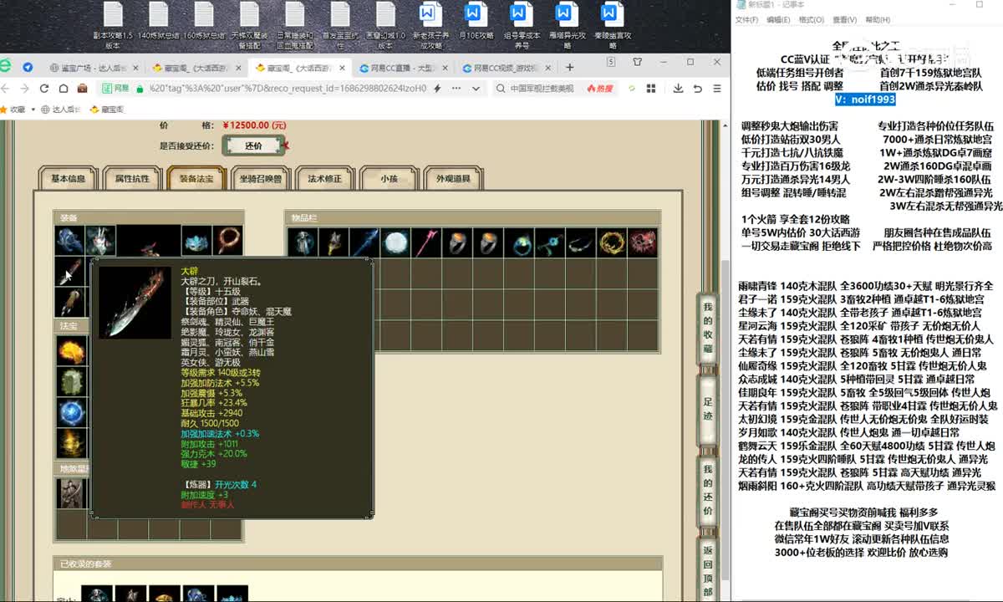Open browser downloads icon
This screenshot has height=602, width=1003.
point(676,88)
